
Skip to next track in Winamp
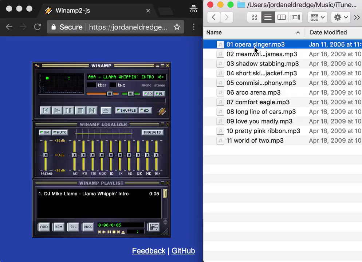click(92, 111)
